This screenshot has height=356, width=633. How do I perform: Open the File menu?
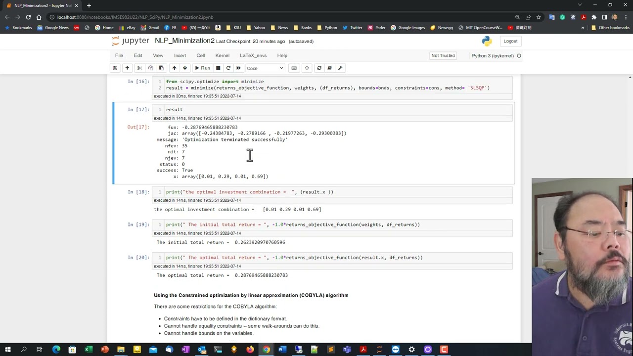coord(119,55)
